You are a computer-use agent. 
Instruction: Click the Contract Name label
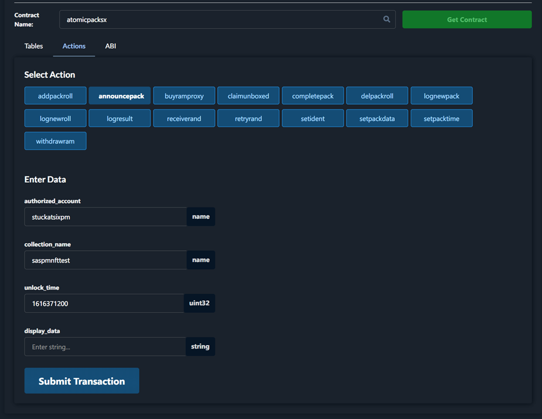pos(27,20)
